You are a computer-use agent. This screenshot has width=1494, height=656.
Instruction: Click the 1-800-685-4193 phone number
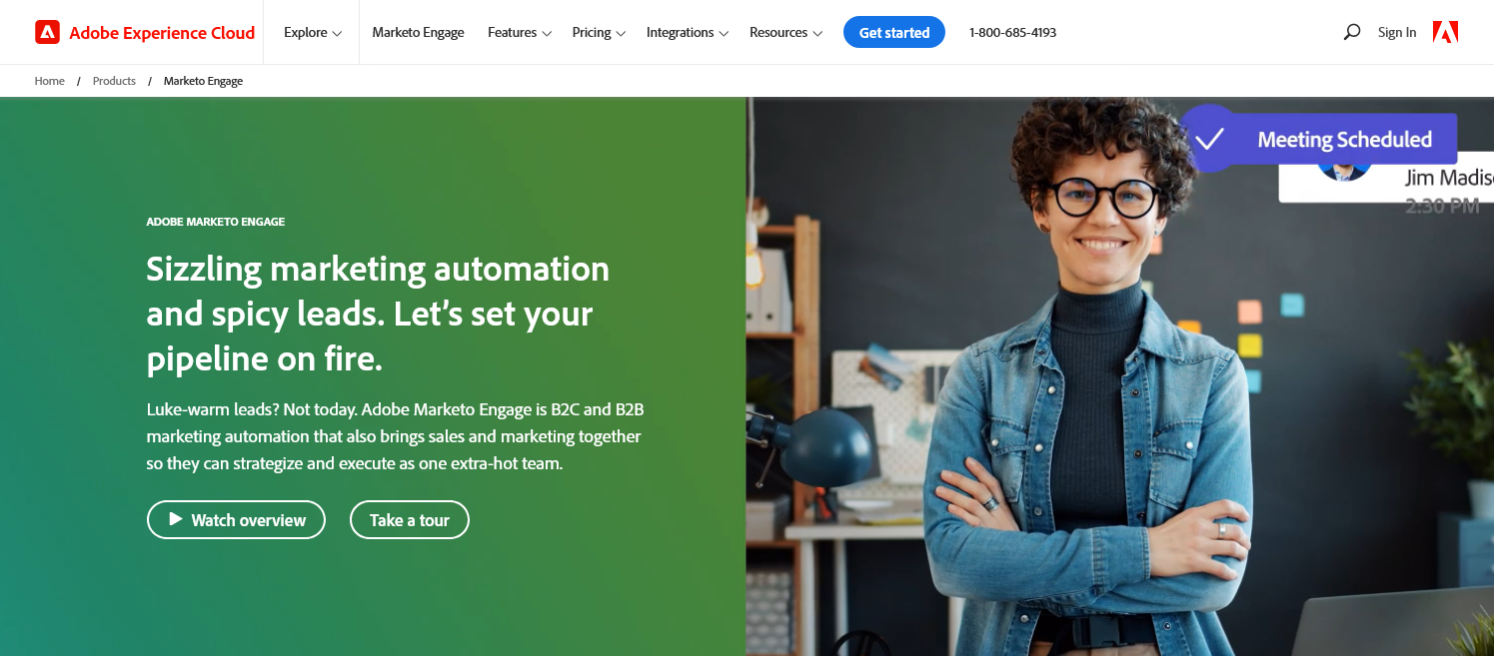[x=1012, y=32]
